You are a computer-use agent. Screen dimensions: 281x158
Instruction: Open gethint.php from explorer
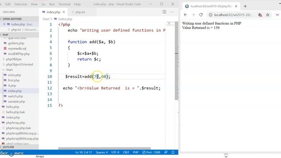tap(16, 43)
